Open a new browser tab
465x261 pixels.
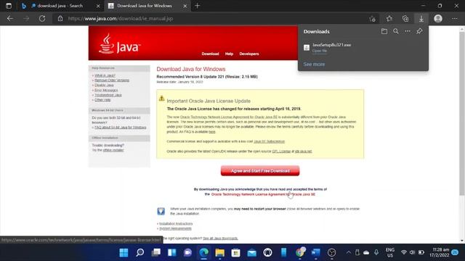coord(197,6)
